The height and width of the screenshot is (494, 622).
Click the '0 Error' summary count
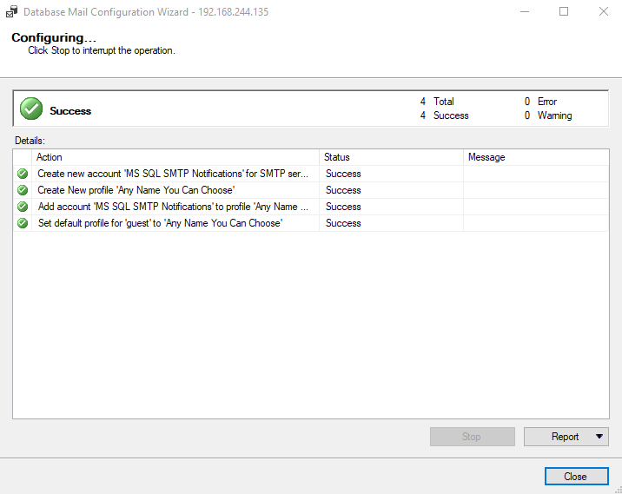click(540, 102)
